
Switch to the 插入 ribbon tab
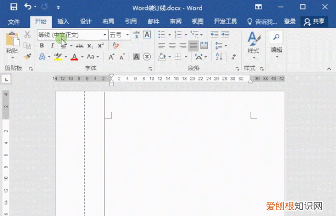(x=63, y=22)
